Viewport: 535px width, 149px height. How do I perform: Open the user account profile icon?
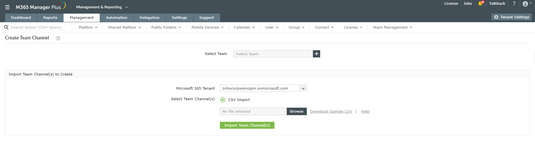click(x=525, y=4)
